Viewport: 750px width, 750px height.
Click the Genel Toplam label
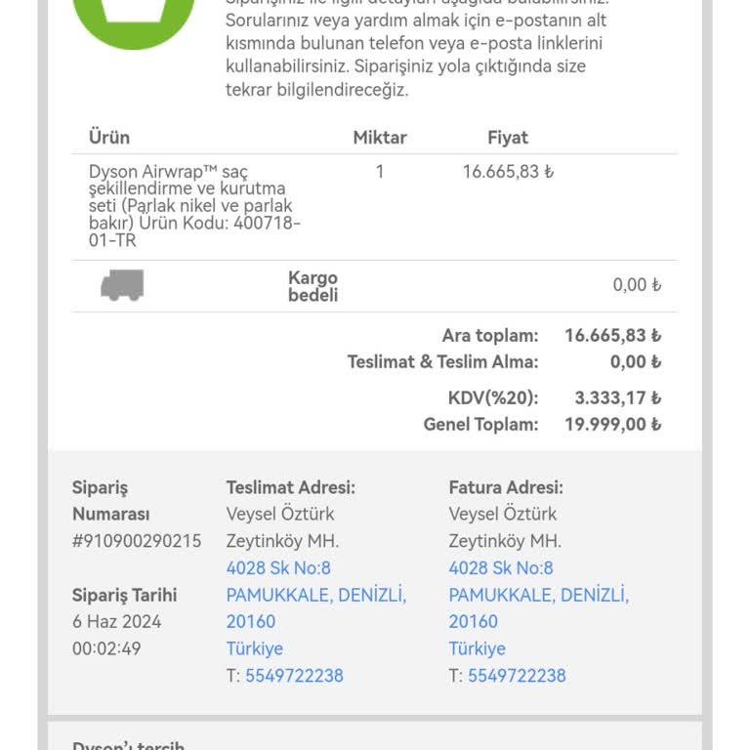(480, 424)
